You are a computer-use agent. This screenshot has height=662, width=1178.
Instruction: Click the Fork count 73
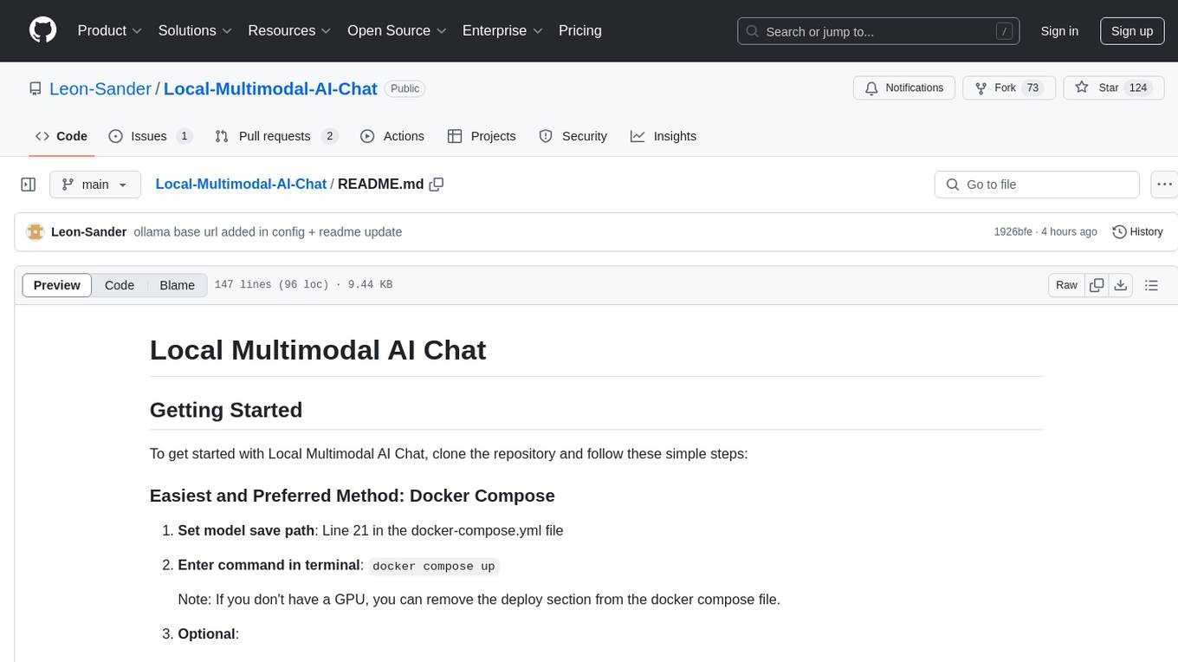coord(1032,88)
